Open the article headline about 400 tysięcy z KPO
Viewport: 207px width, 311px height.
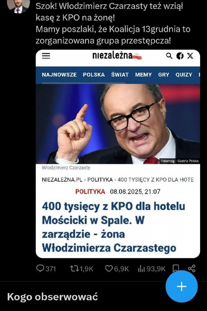coord(113,227)
